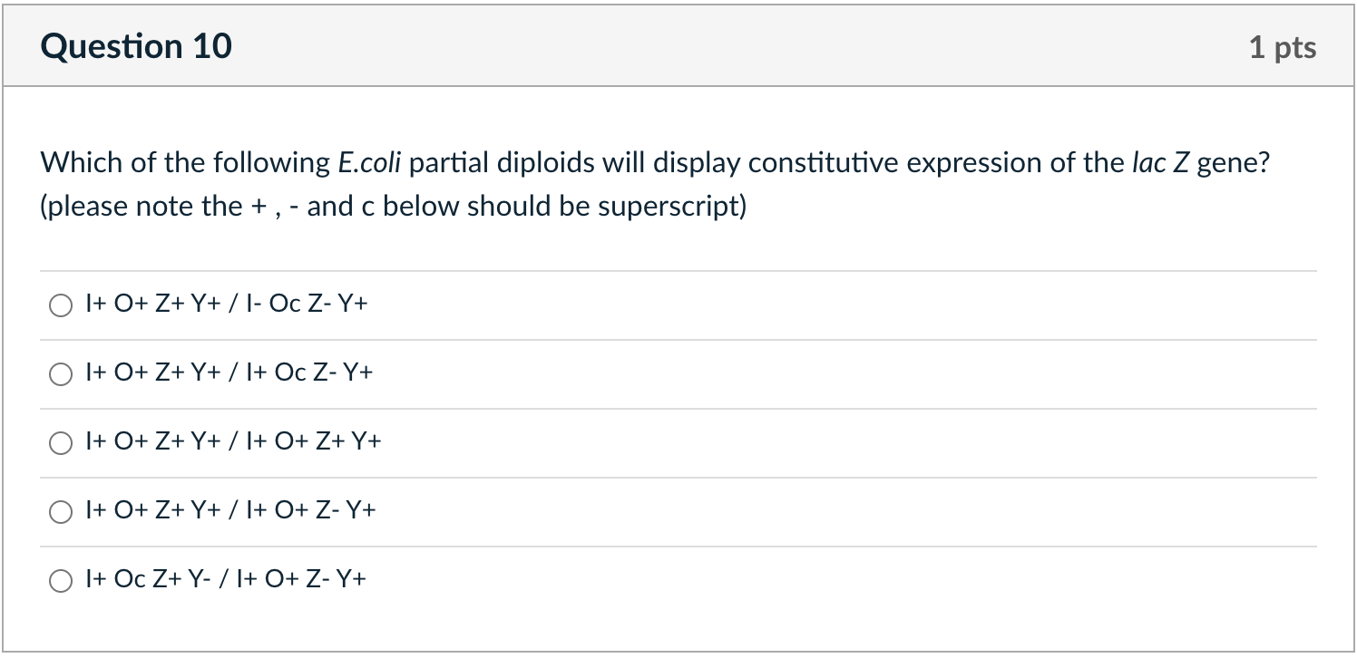The image size is (1357, 658).
Task: Click answer text 'I+ O+ Z+ Y+ / I+ Oc Z- Y+'
Action: point(229,373)
